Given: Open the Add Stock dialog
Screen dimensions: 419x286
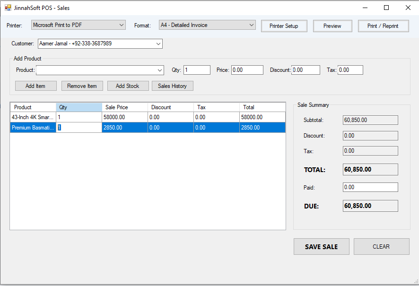Looking at the screenshot, I should tap(128, 86).
